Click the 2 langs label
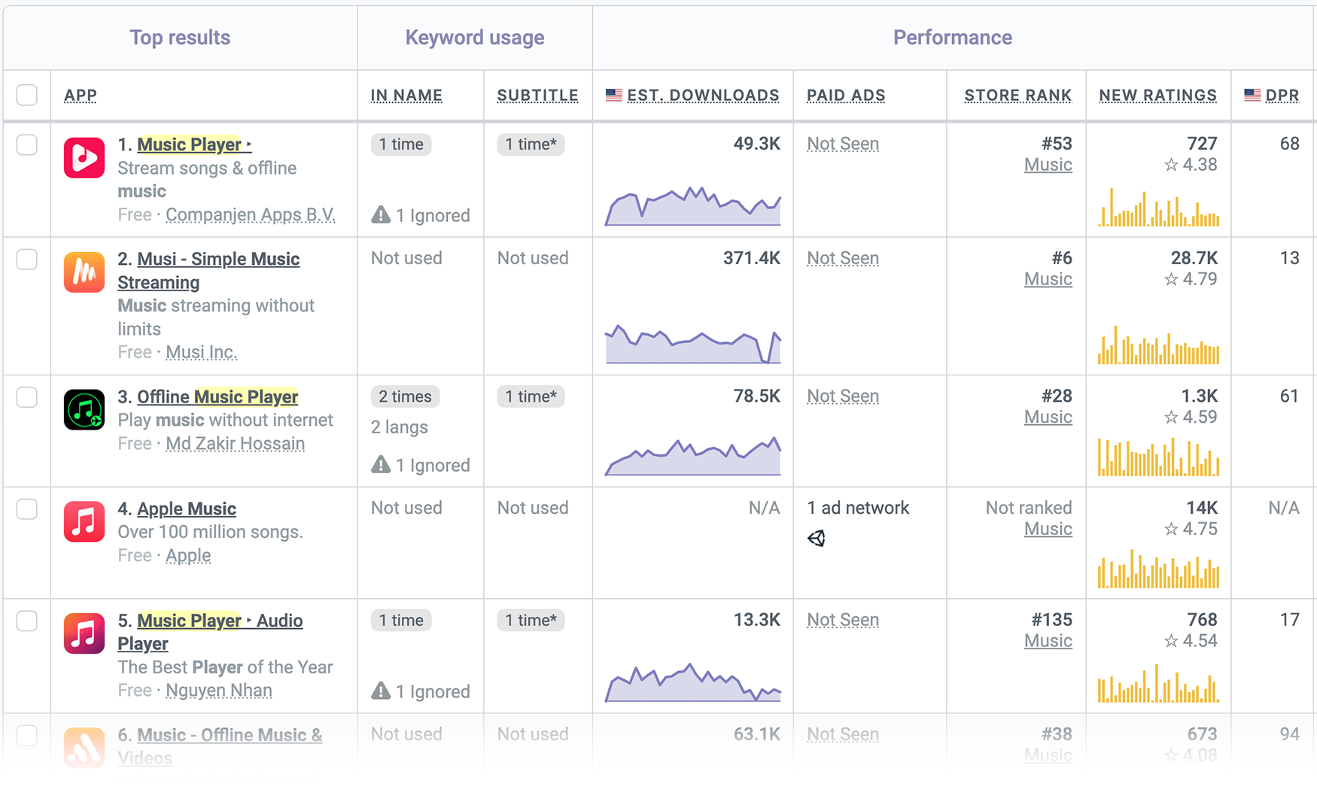Screen dimensions: 1317x799 pyautogui.click(x=400, y=427)
